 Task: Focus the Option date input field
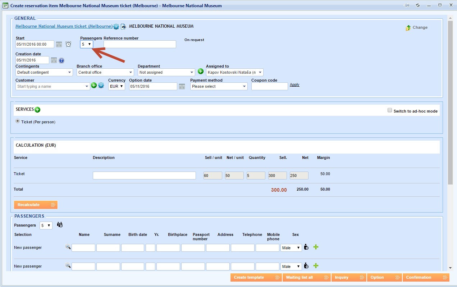(x=153, y=86)
